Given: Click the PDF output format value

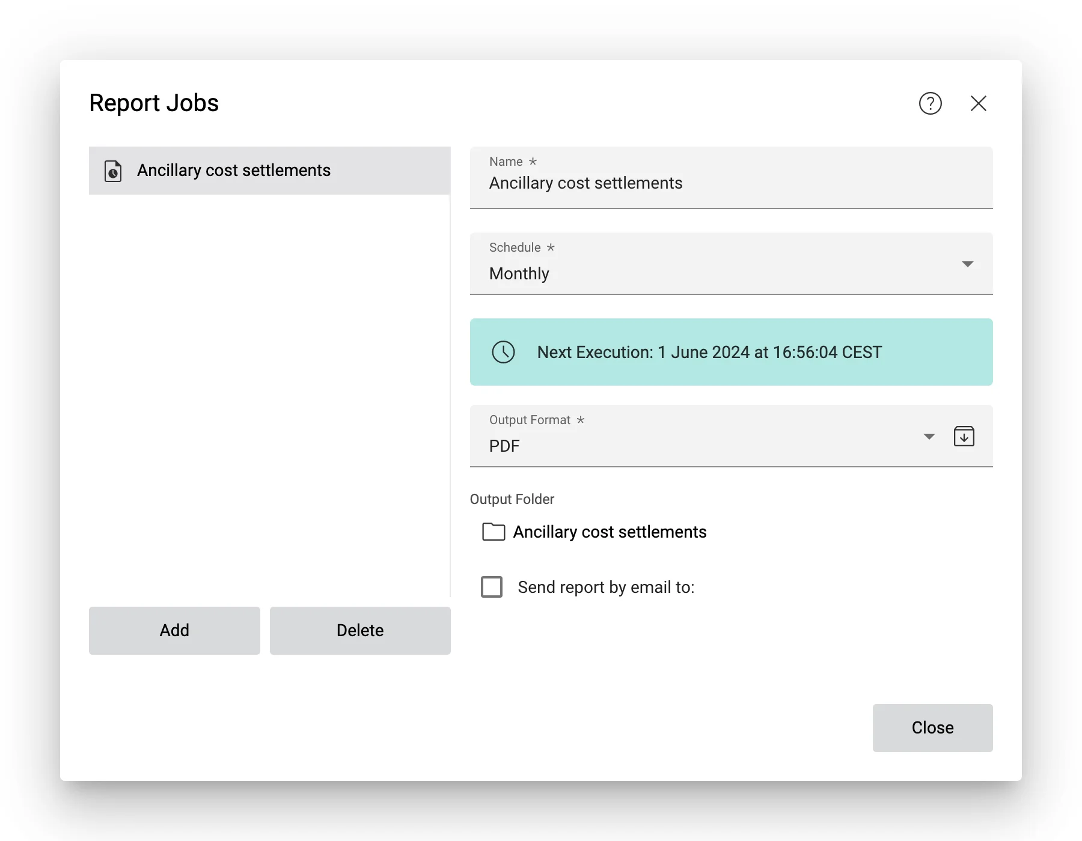Looking at the screenshot, I should pos(504,446).
